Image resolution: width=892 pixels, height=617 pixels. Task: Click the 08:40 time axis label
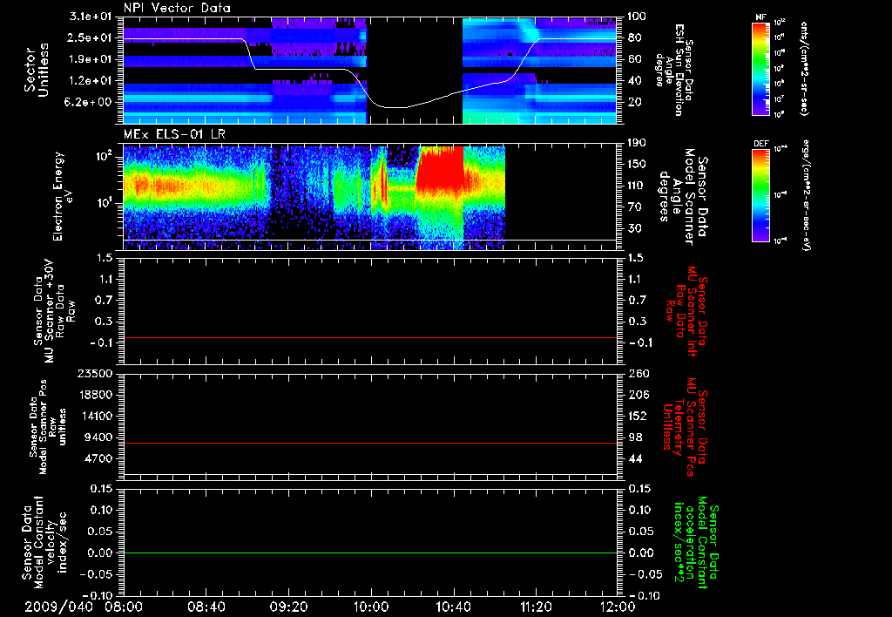pyautogui.click(x=206, y=607)
